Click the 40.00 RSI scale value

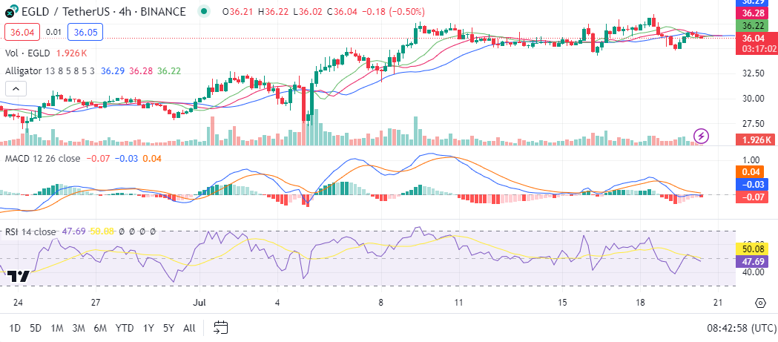tap(753, 272)
